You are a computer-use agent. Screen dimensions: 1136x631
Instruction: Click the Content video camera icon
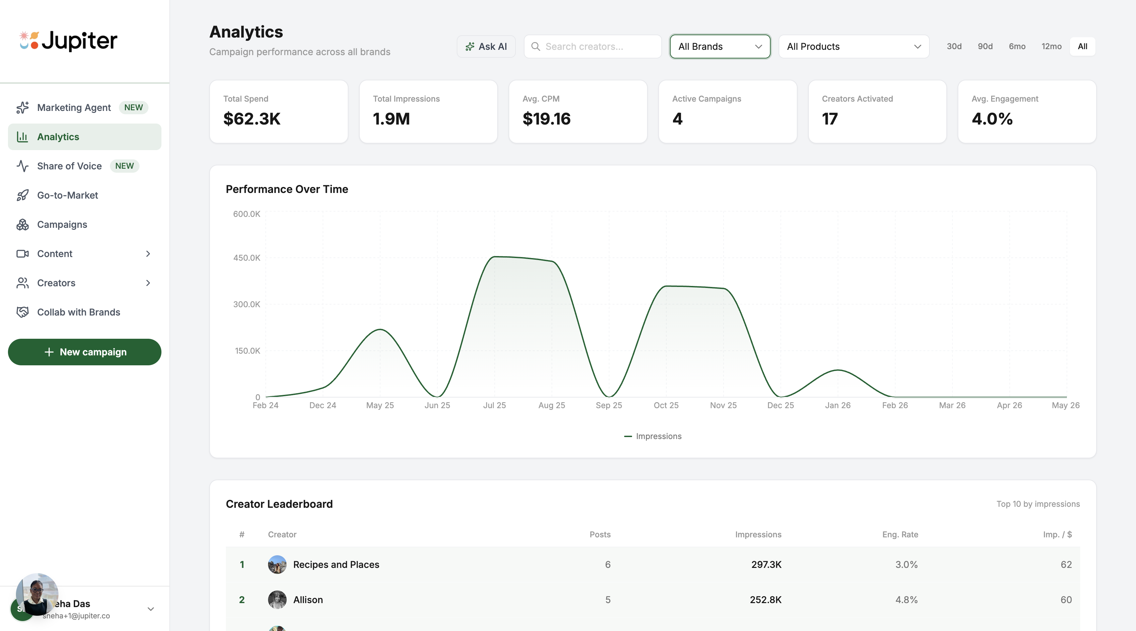click(23, 253)
